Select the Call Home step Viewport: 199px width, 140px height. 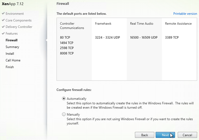(x=13, y=60)
